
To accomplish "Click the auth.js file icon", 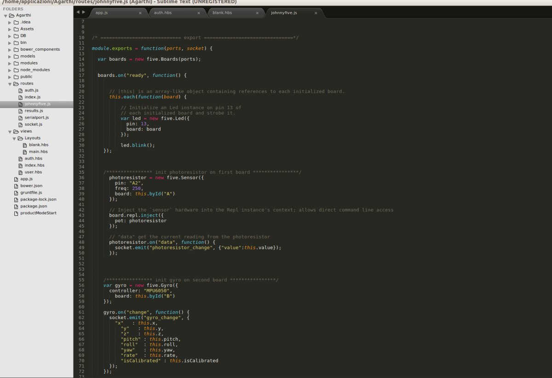I will click(20, 90).
